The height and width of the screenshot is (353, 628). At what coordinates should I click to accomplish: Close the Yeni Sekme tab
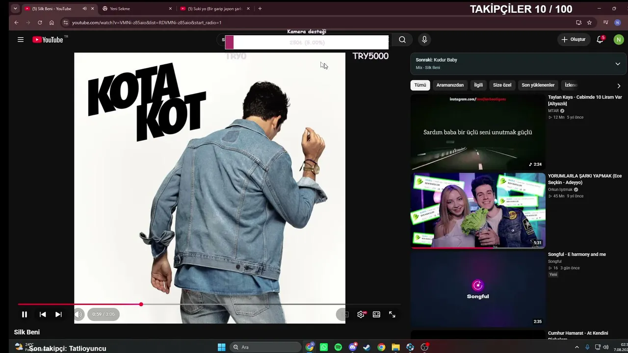click(x=170, y=8)
